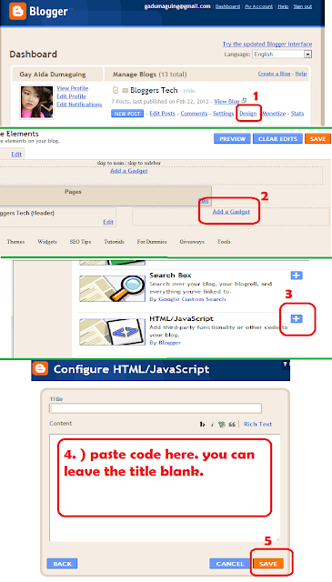Open My Account link
The image size is (332, 582).
[258, 6]
